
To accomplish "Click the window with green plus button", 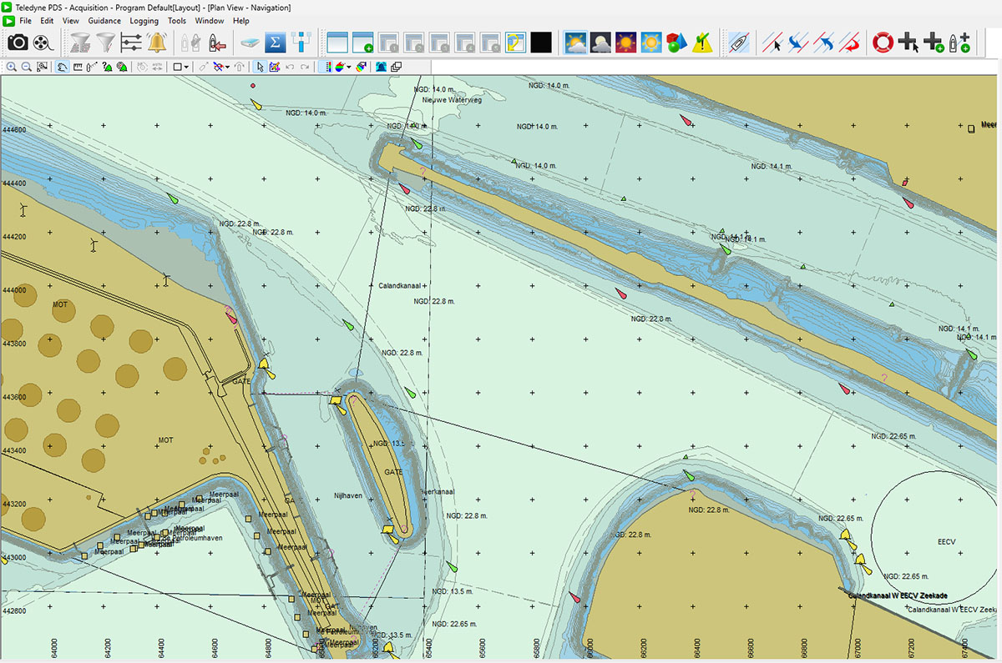I will (362, 43).
